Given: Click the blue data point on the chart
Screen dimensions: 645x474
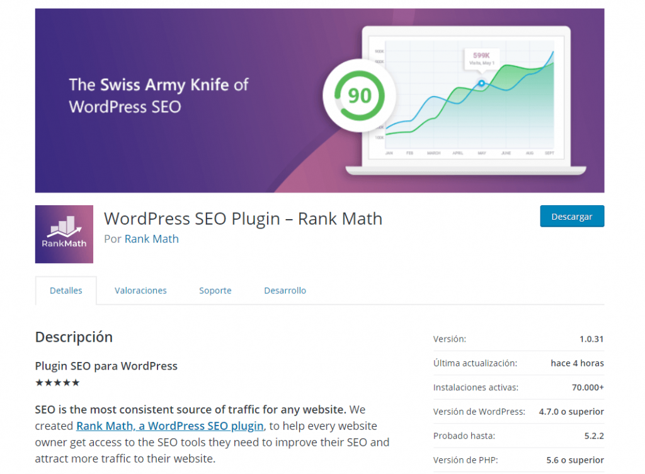Looking at the screenshot, I should (481, 84).
